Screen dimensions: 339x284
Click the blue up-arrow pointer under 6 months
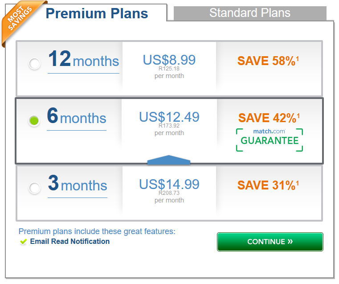169,160
